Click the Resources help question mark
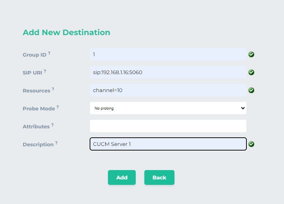This screenshot has height=204, width=284. pyautogui.click(x=53, y=89)
